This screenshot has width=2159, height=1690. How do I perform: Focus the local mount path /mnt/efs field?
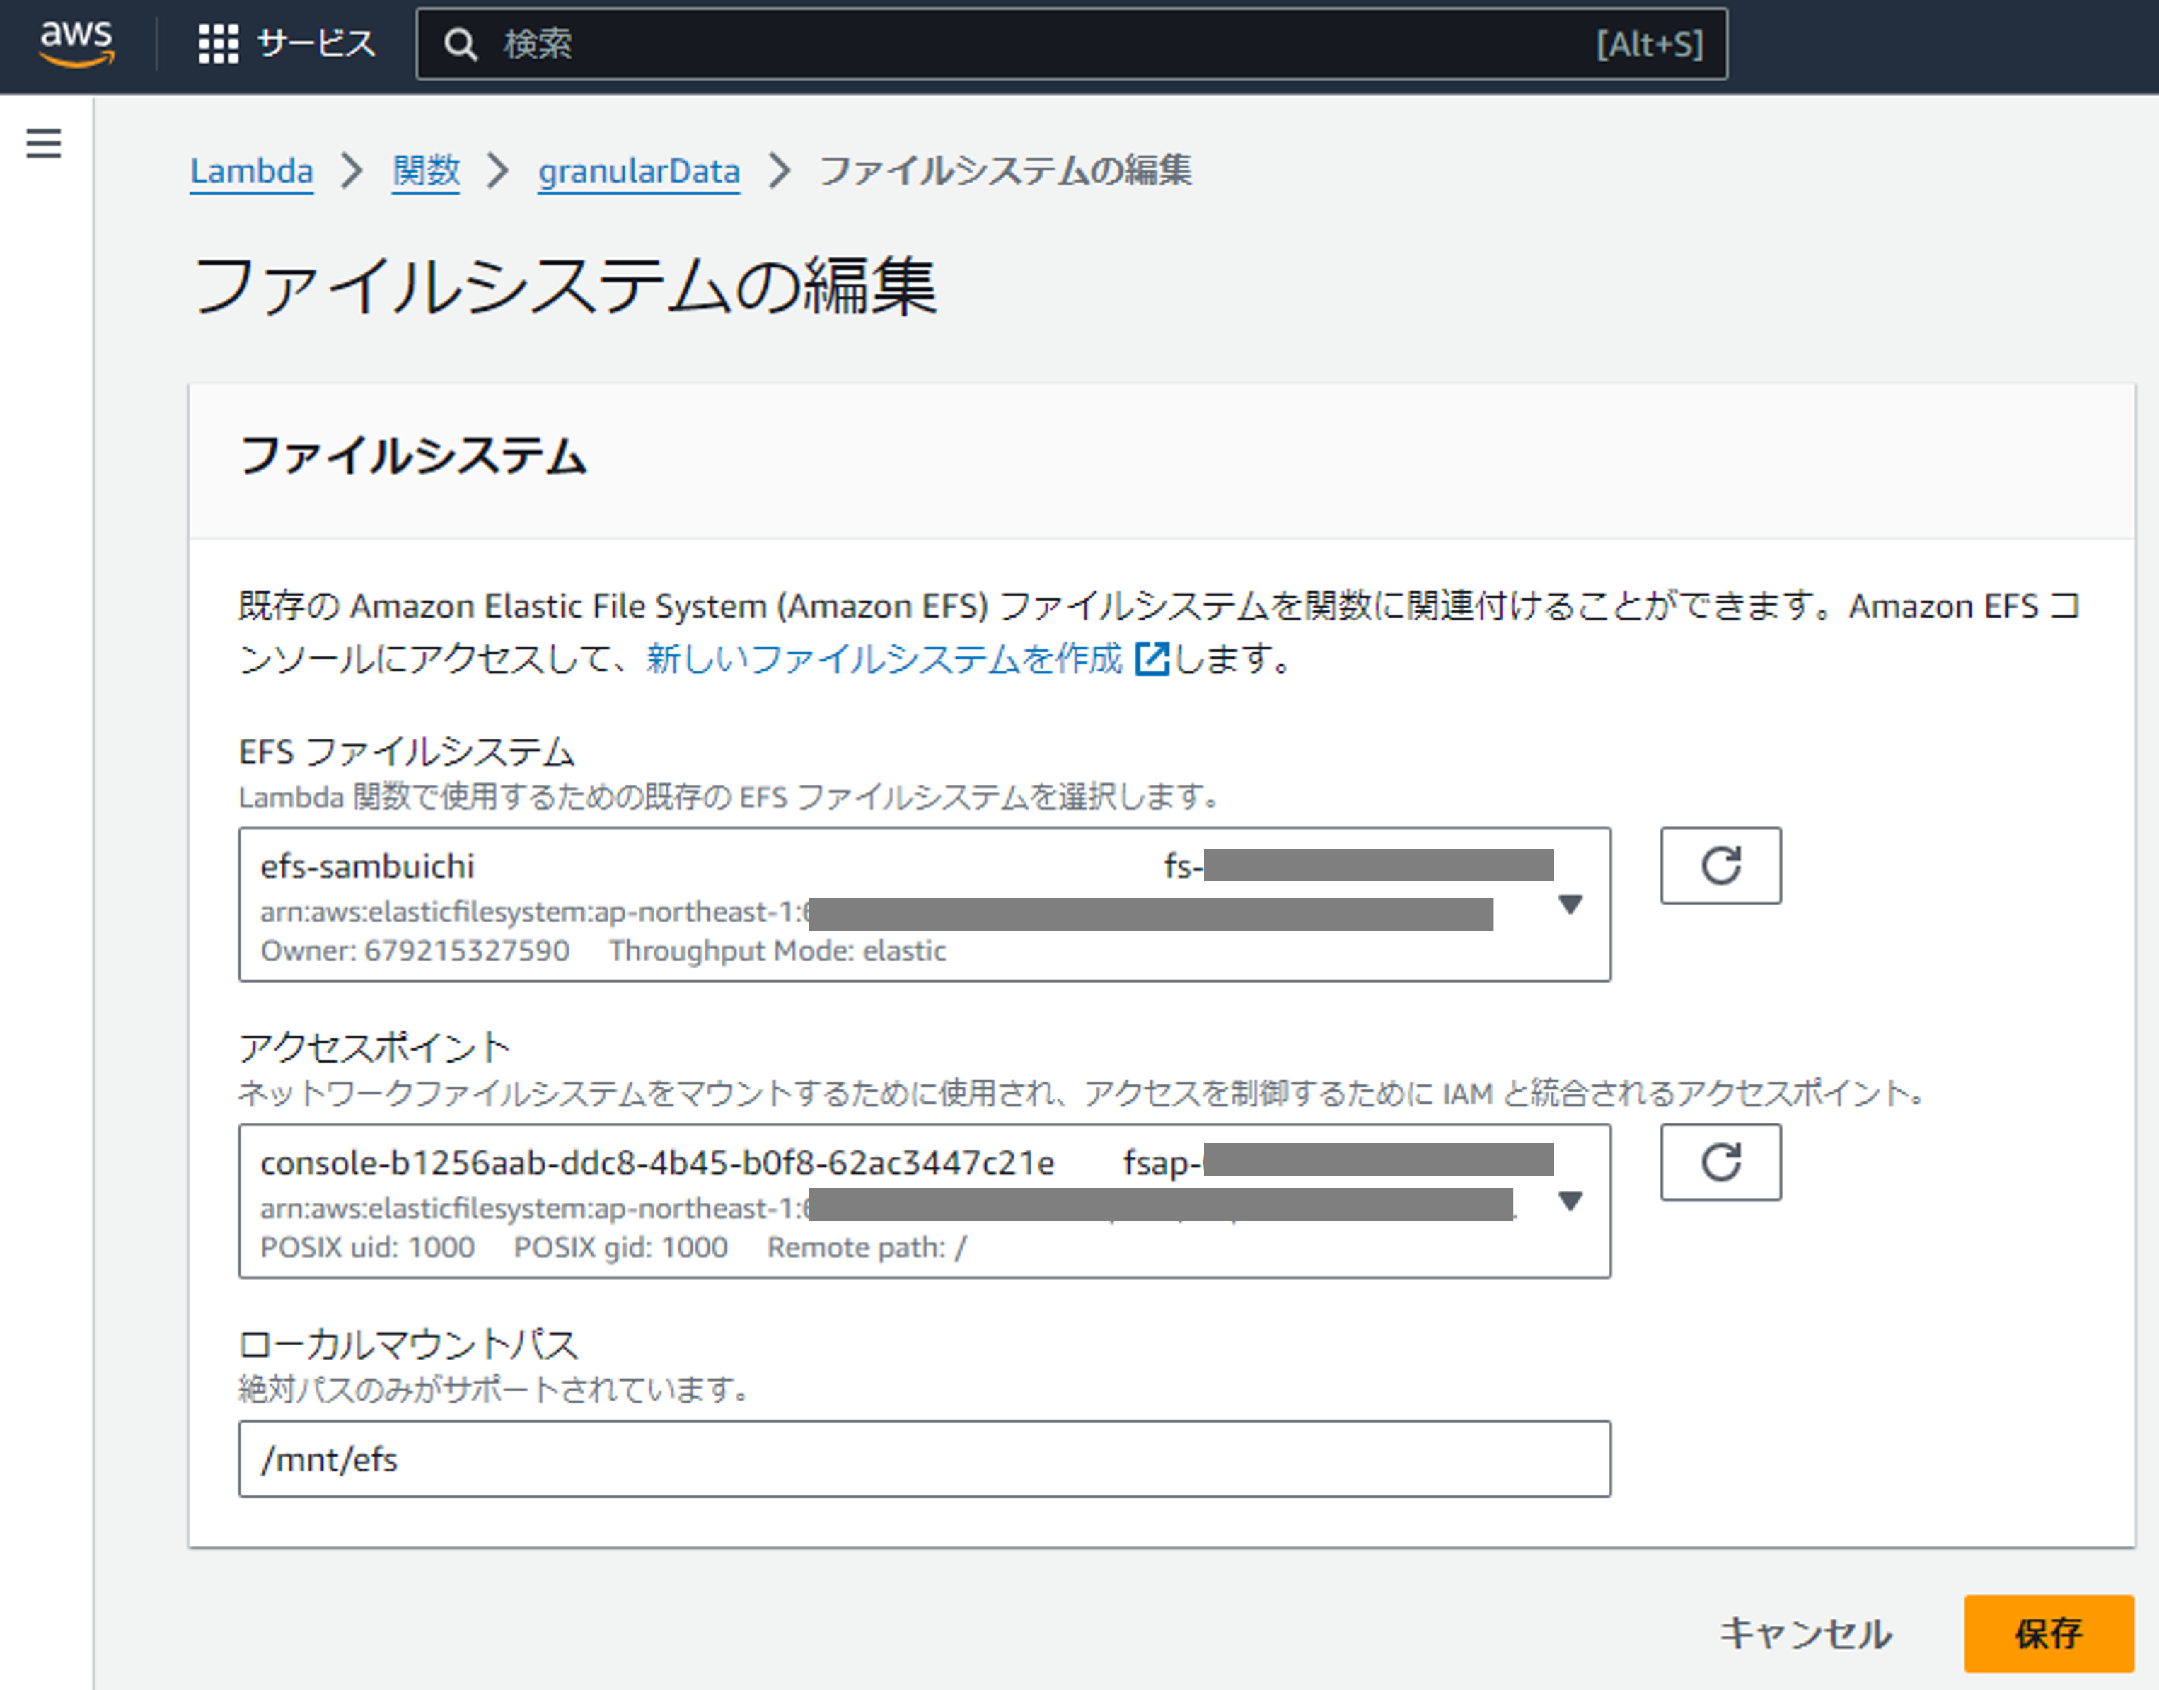point(923,1459)
